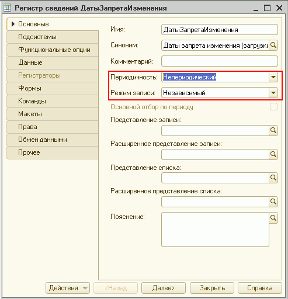The height and width of the screenshot is (299, 288).
Task: Click the highlighted Непериодический value
Action: [190, 77]
